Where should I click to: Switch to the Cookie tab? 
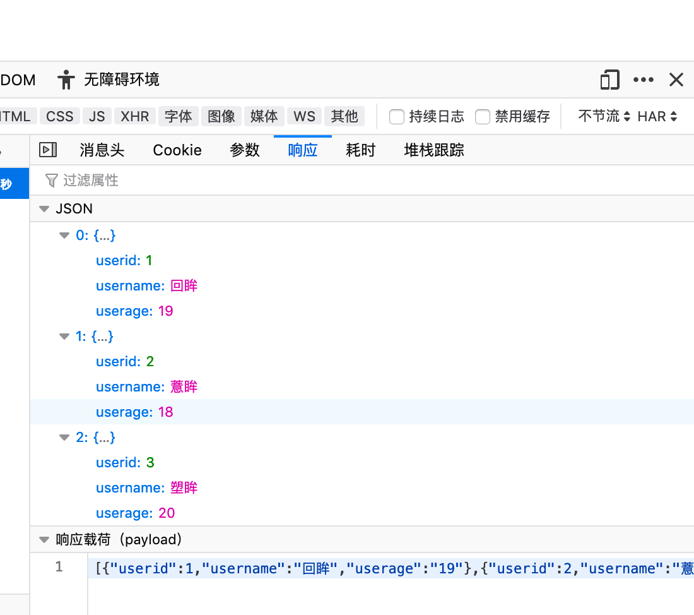point(177,150)
